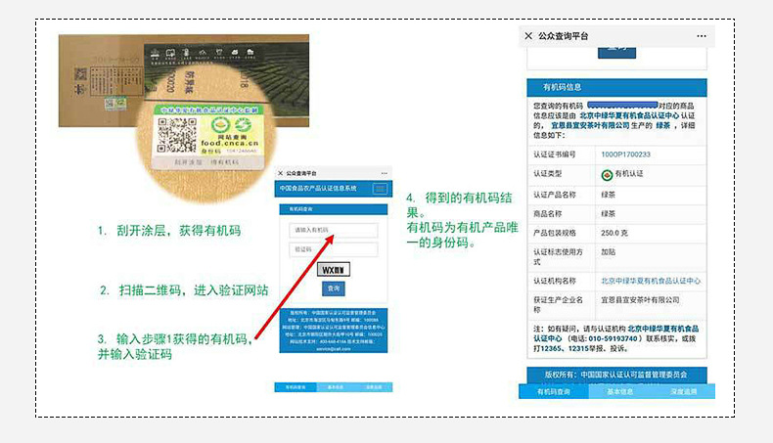
Task: Open certificate number 1000P1700233 link
Action: pos(625,154)
